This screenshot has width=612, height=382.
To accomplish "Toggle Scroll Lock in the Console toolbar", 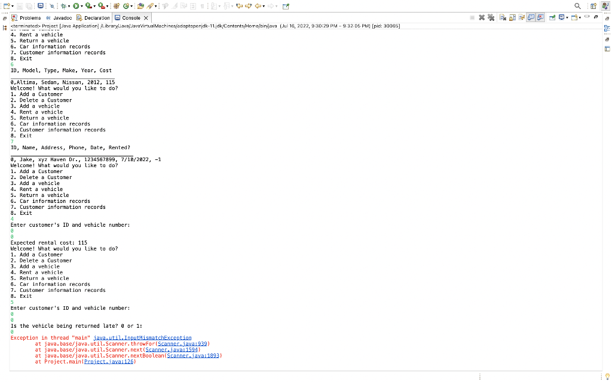I will 511,18.
